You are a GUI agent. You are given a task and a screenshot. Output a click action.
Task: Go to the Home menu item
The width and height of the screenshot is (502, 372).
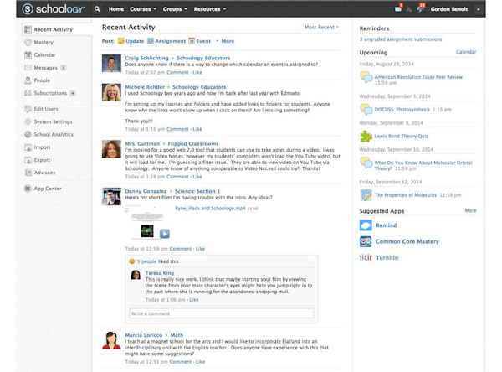pyautogui.click(x=116, y=9)
